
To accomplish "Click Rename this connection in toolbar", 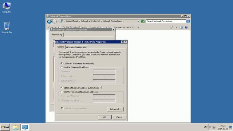I will [125, 27].
